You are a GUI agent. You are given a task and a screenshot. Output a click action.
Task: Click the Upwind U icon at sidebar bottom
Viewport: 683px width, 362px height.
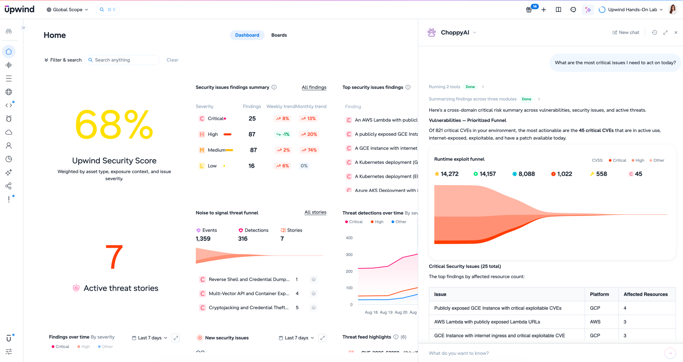9,338
